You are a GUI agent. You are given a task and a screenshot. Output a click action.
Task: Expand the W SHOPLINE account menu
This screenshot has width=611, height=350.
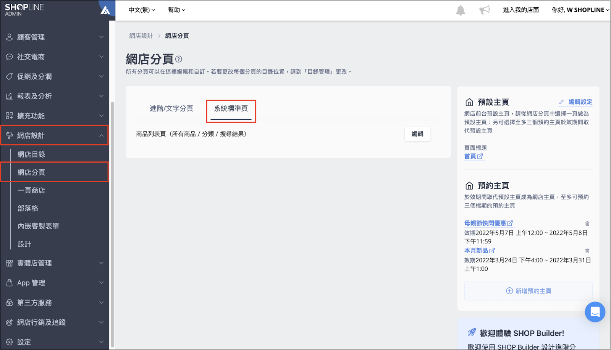click(x=580, y=10)
